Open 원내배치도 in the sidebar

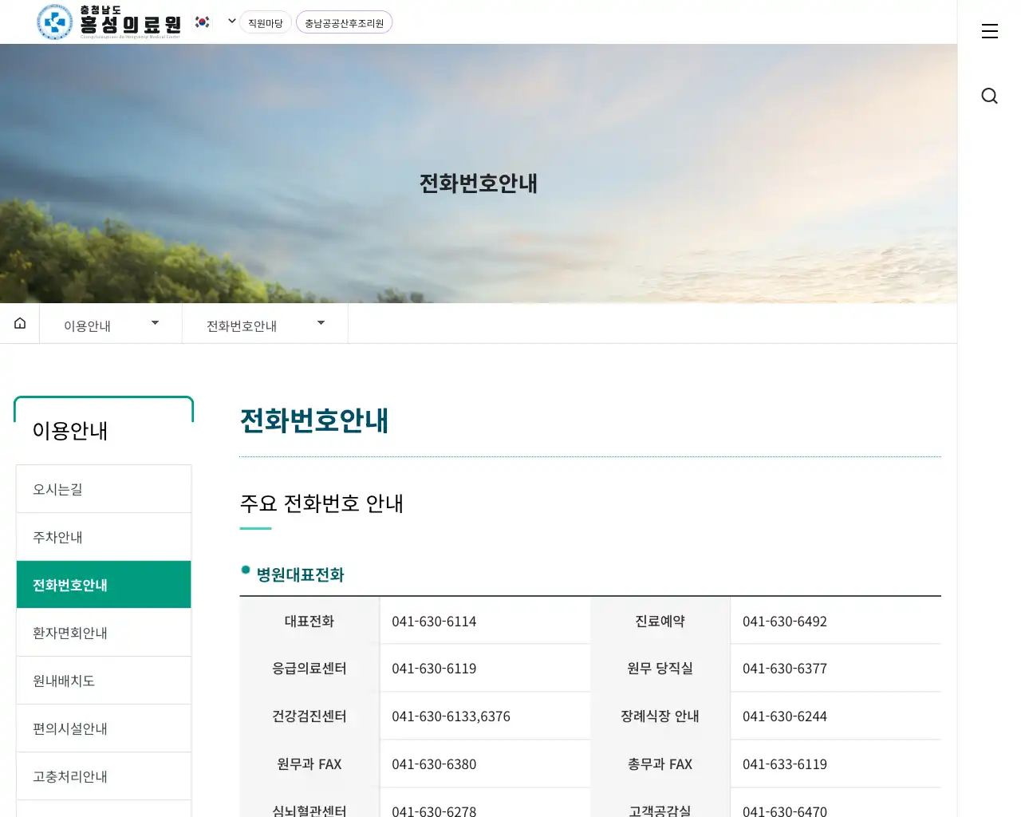pos(104,681)
